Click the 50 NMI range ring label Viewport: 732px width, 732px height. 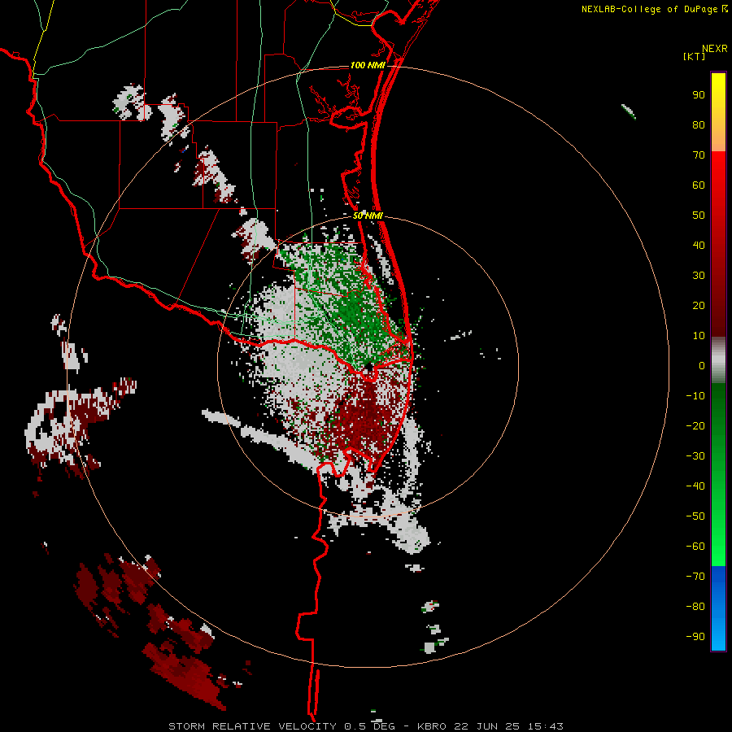tap(368, 216)
